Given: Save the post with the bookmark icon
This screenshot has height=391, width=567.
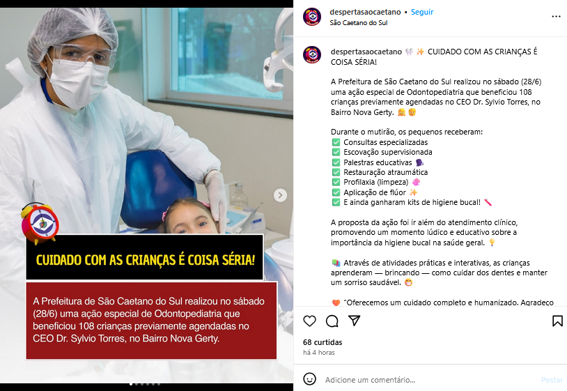Looking at the screenshot, I should pos(557,321).
